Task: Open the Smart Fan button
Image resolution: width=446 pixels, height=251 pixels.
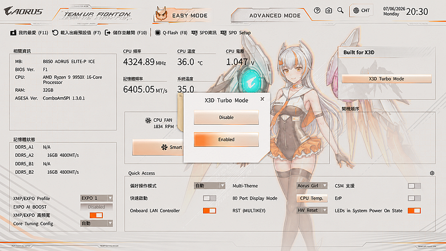Action: click(x=158, y=148)
